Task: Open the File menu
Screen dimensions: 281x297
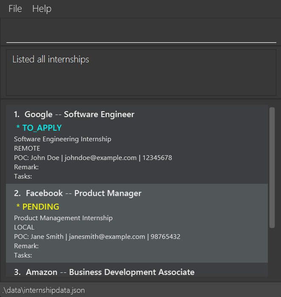Action: click(15, 9)
